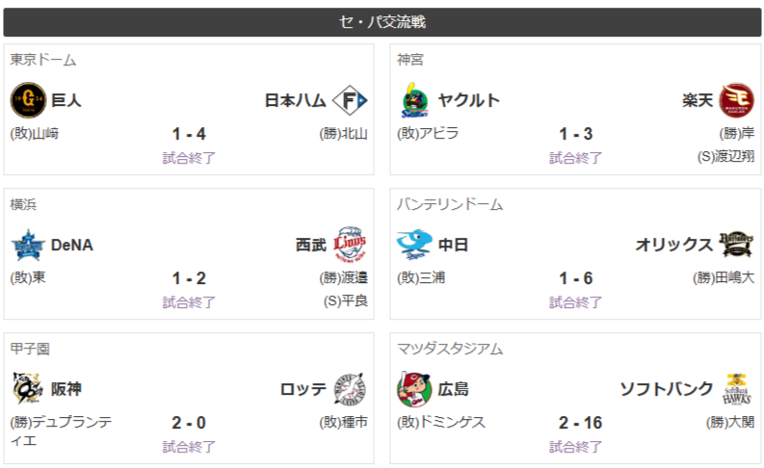Click the Yomiuri Giants team logo
Viewport: 764px width, 468px height.
pos(28,100)
